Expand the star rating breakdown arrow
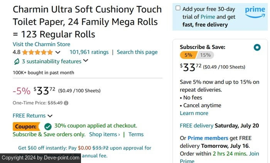 (x=58, y=52)
